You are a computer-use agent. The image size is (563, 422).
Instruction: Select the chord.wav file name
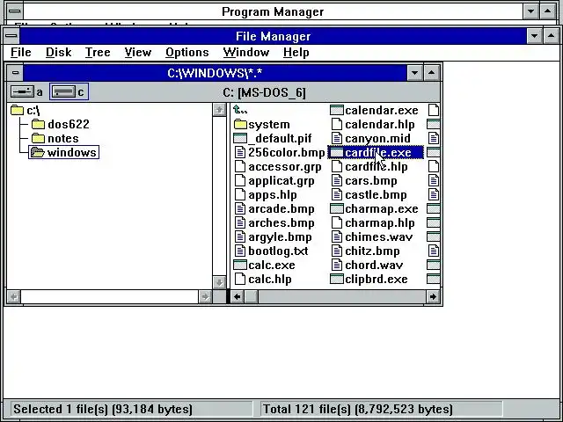tap(374, 265)
